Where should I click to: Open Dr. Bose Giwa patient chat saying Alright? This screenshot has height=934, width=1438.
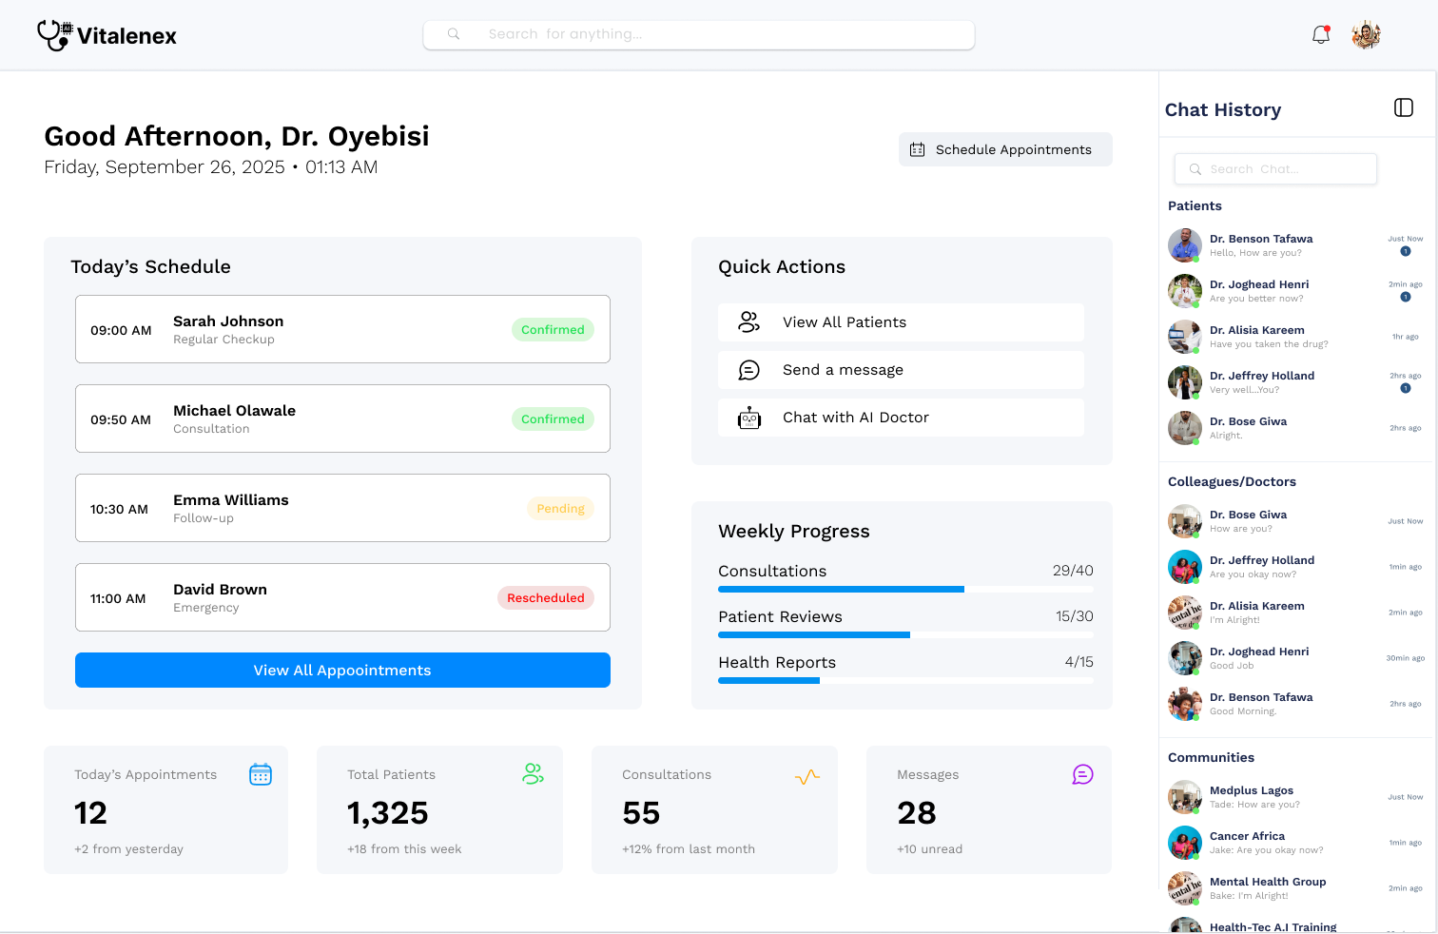point(1296,428)
